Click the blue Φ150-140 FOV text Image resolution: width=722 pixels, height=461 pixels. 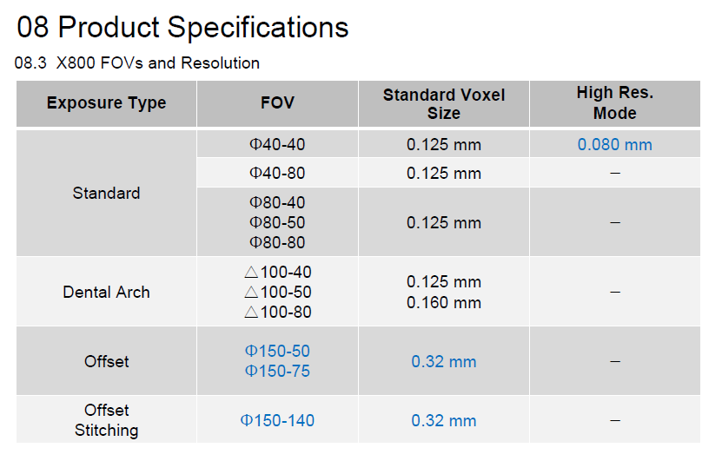click(x=277, y=420)
